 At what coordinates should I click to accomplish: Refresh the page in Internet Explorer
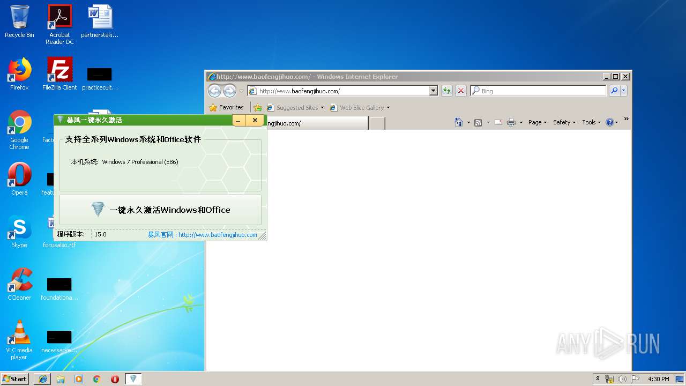pyautogui.click(x=446, y=91)
